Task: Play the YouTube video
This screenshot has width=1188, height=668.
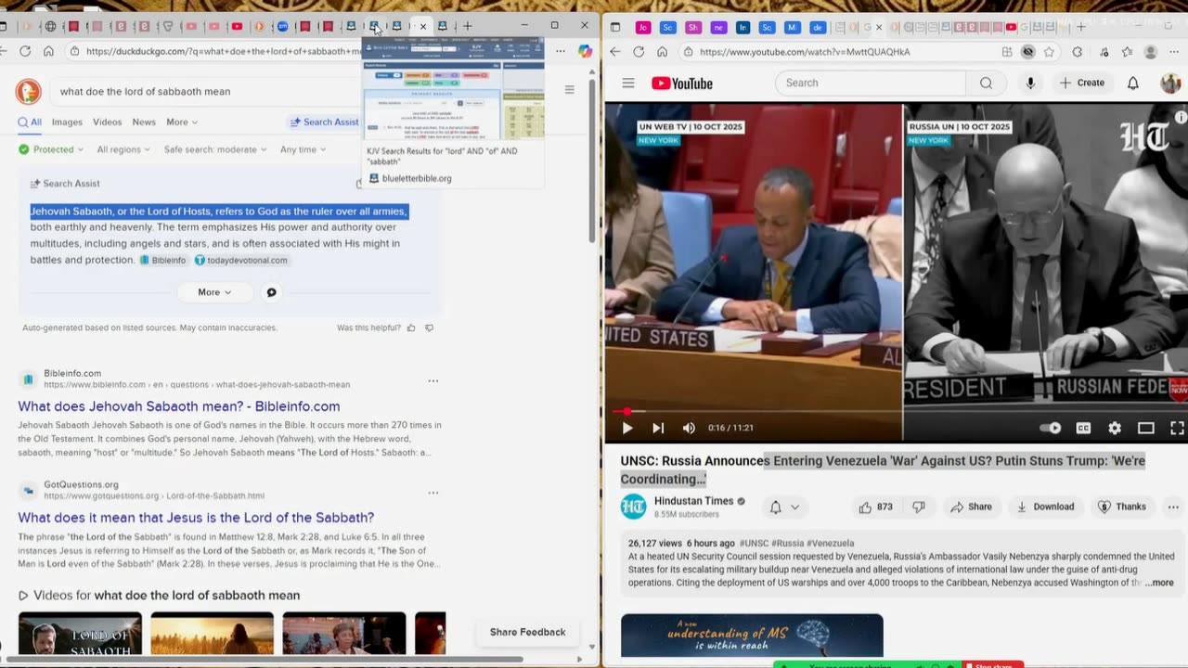Action: coord(627,428)
